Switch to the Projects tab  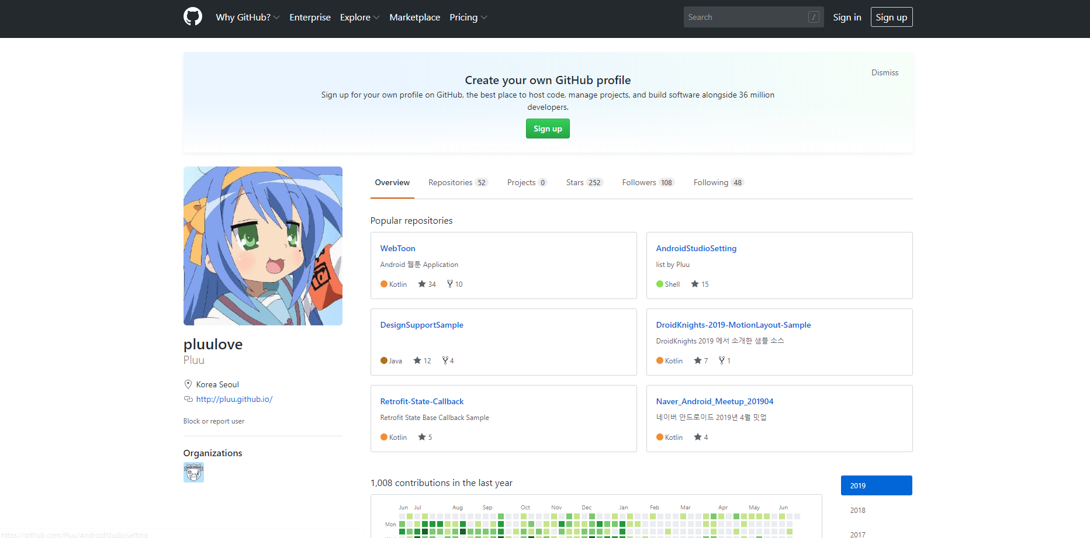pos(527,182)
